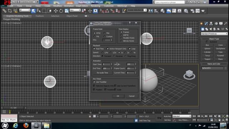229x129 pixels.
Task: Click the Unlink Selection tool
Action: pyautogui.click(x=10, y=11)
